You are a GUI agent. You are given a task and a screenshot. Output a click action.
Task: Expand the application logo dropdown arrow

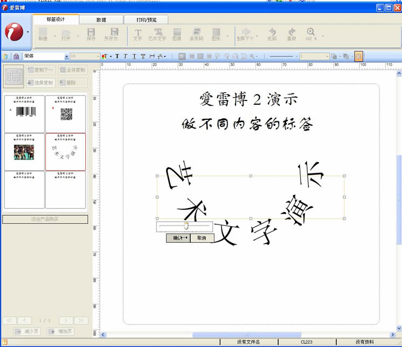pos(27,32)
